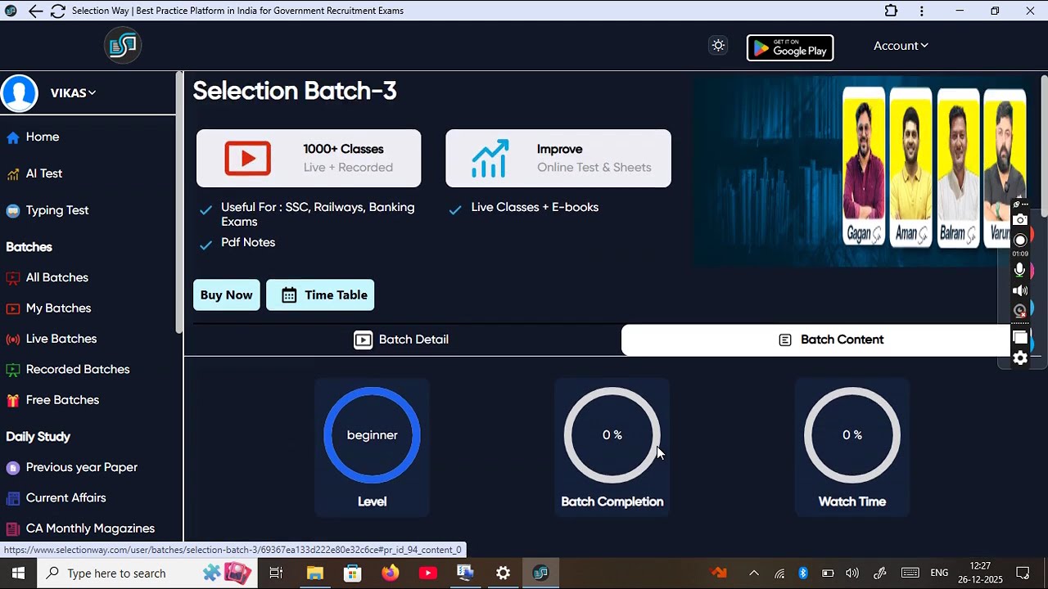
Task: Go back with the browser back arrow
Action: click(x=35, y=11)
